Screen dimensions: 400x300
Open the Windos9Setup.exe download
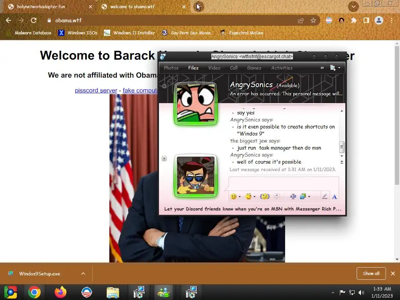(x=39, y=273)
